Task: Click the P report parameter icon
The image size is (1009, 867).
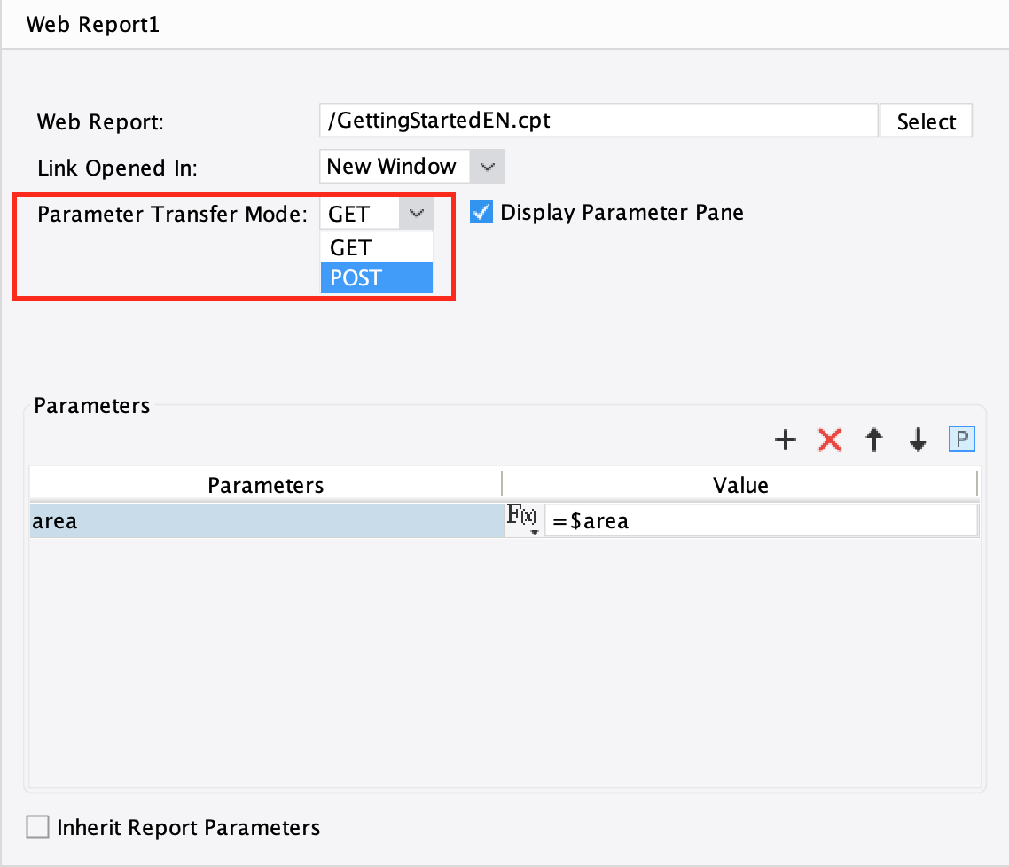Action: point(961,440)
